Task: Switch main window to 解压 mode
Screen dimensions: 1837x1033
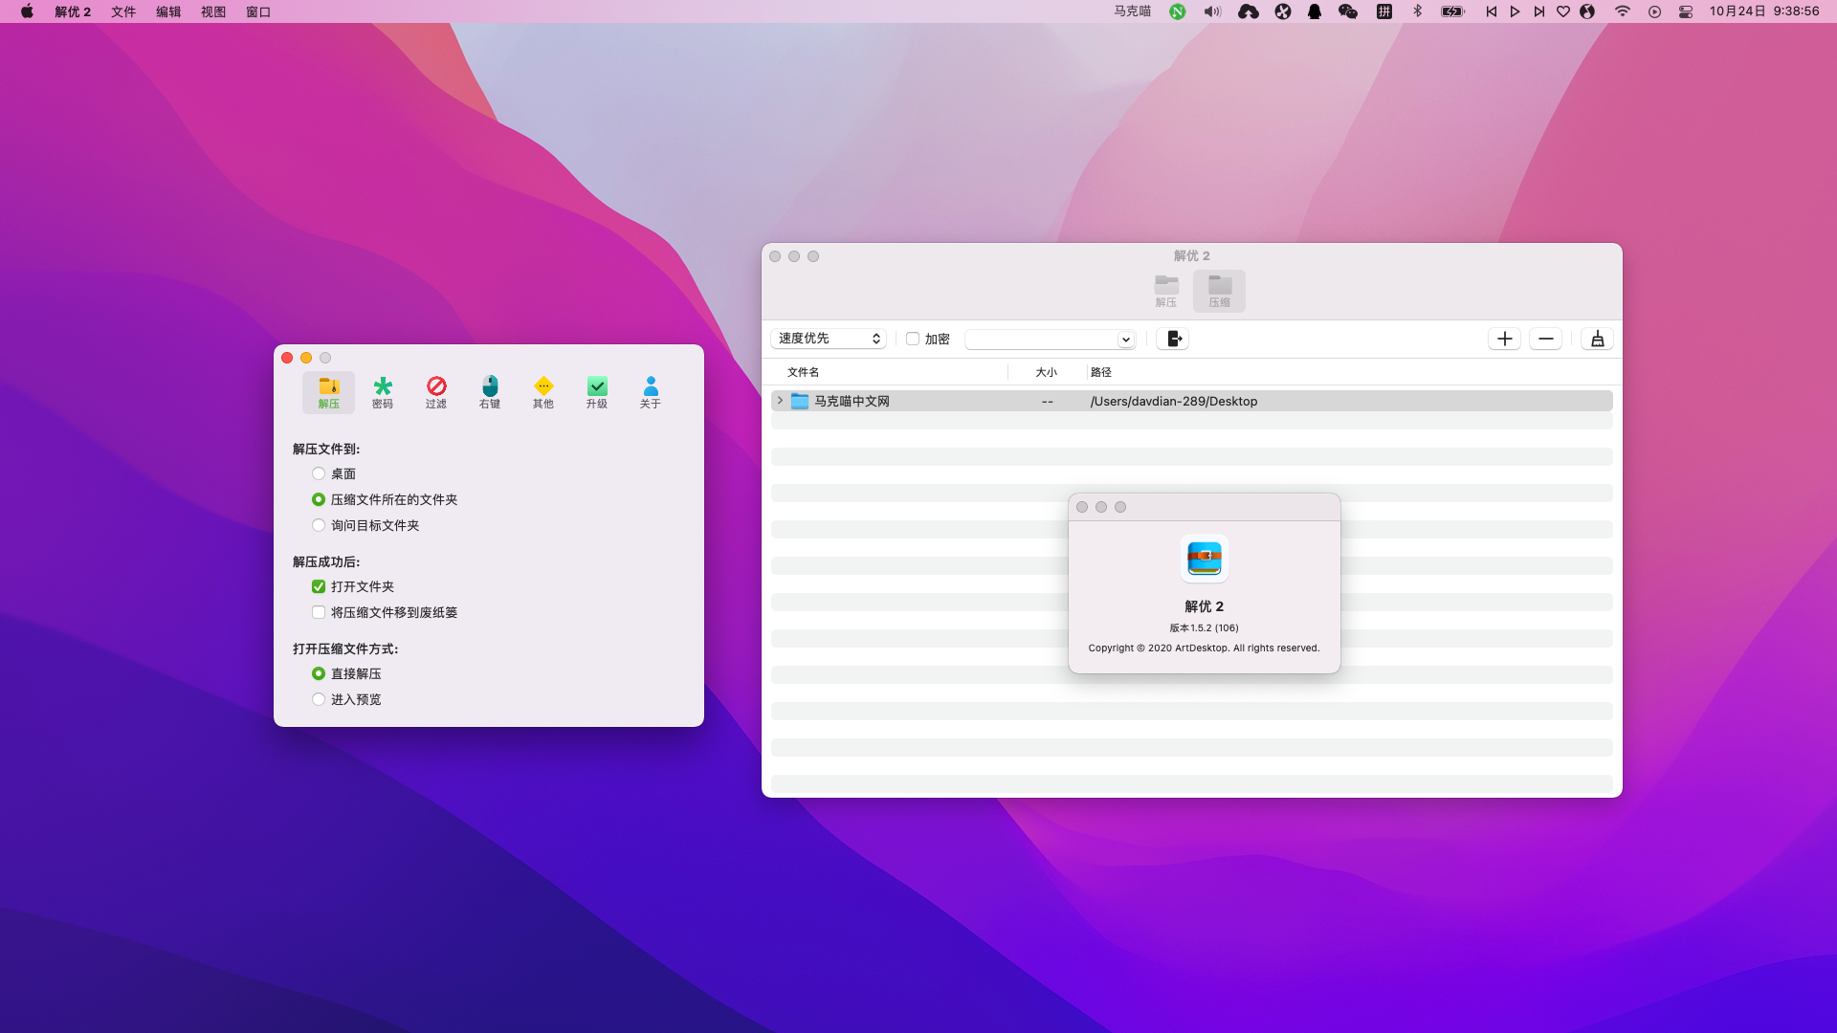Action: (x=1166, y=291)
